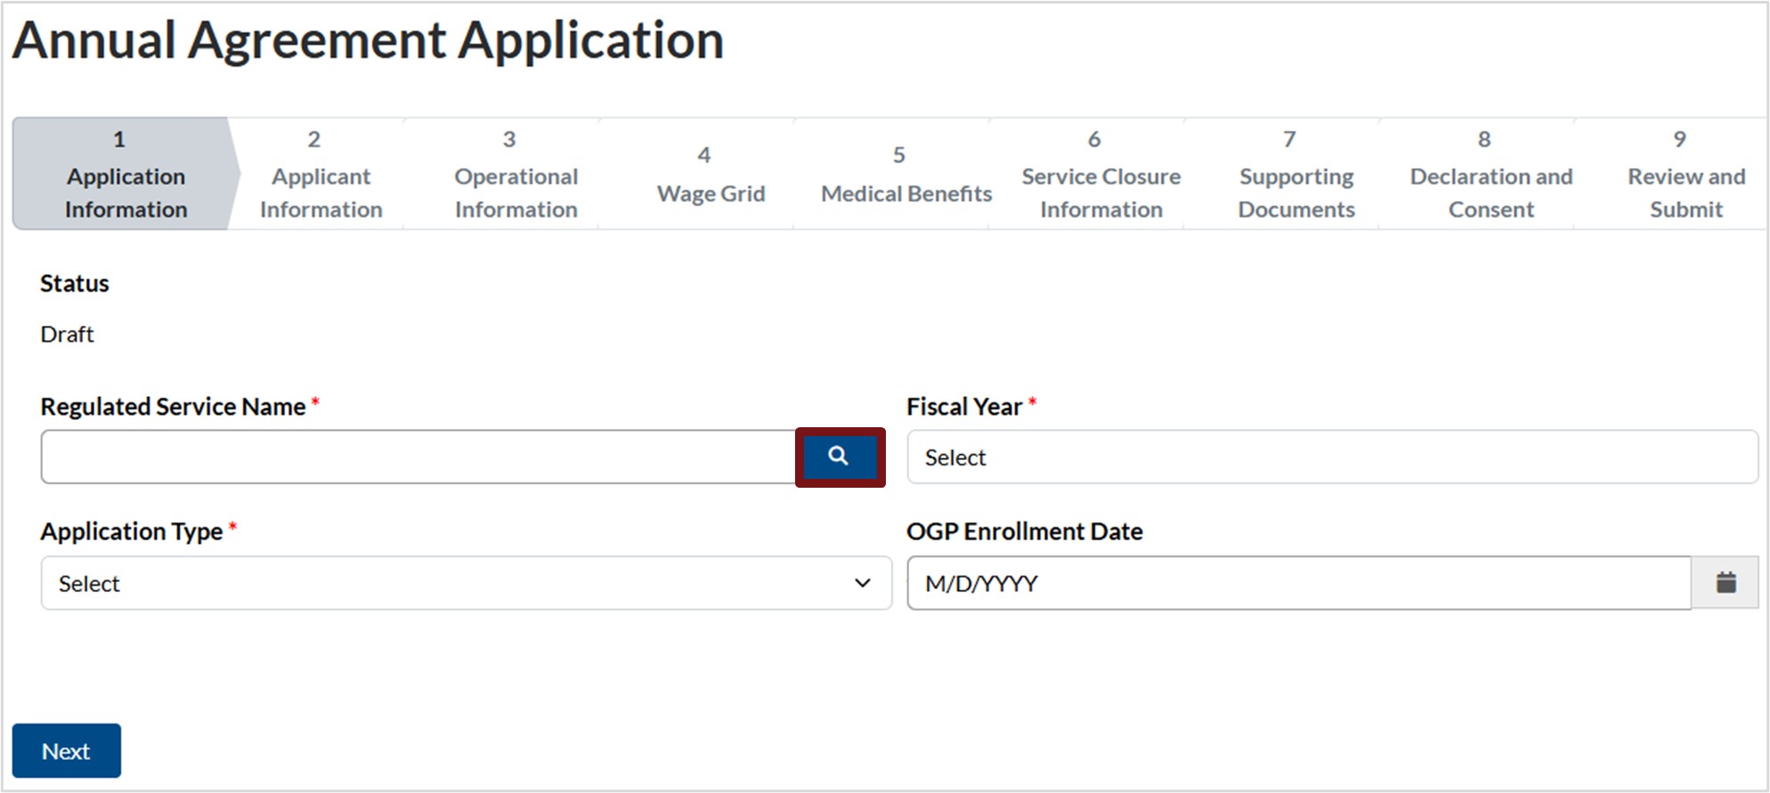Open step 3 Operational Information
The width and height of the screenshot is (1770, 793).
(516, 175)
